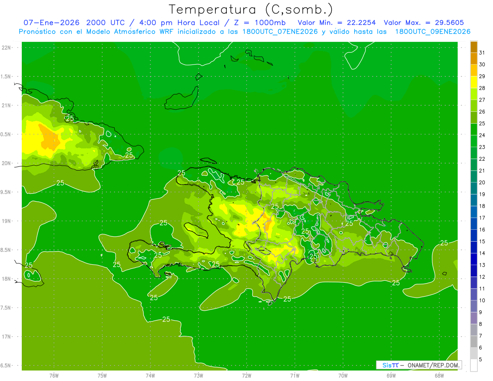Click the dark orange swatch above 31
The image size is (493, 381).
pos(474,47)
